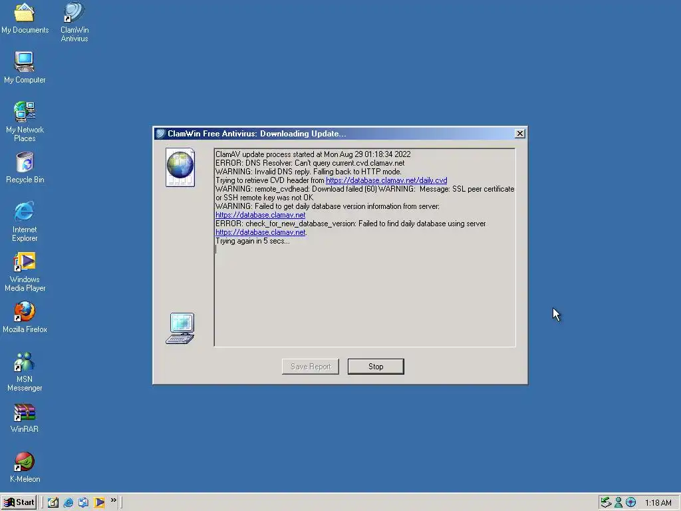Click the round globe tray icon
This screenshot has width=681, height=511.
pyautogui.click(x=631, y=503)
